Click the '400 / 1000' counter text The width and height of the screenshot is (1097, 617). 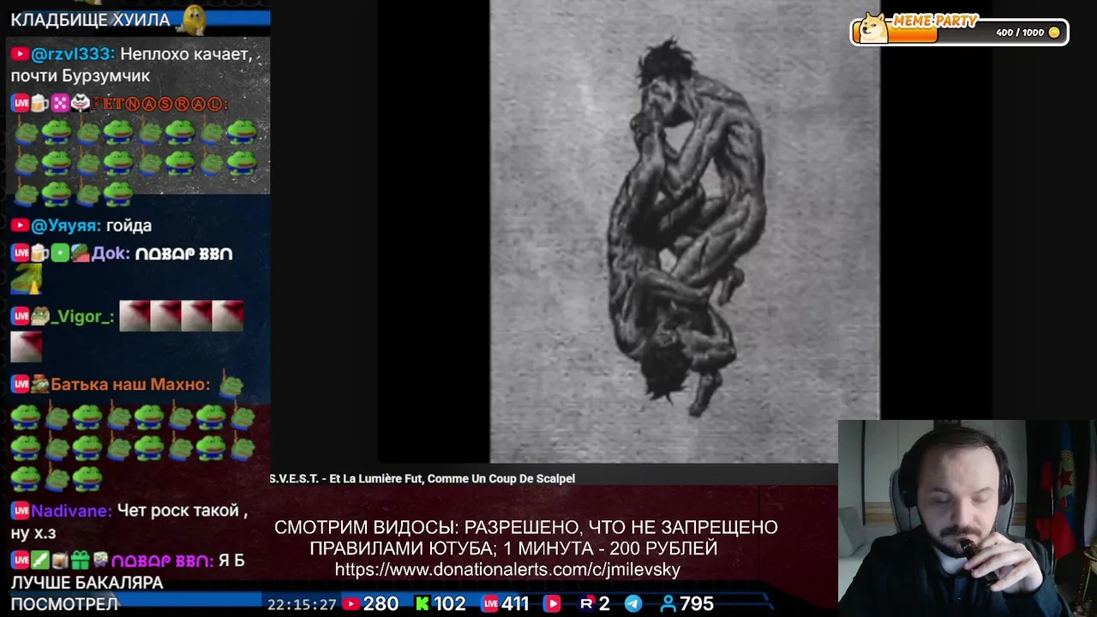1020,33
